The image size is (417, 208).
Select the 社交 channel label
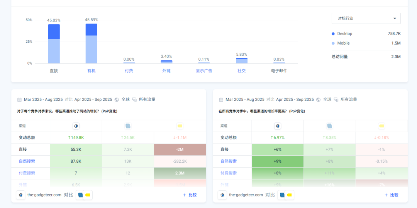pyautogui.click(x=241, y=71)
